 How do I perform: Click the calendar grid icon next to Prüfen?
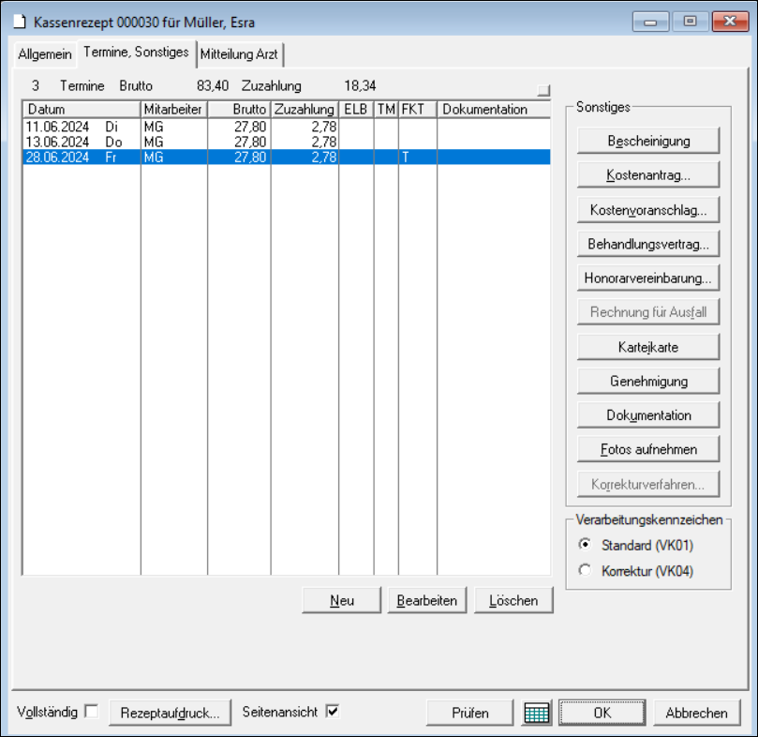pyautogui.click(x=537, y=713)
